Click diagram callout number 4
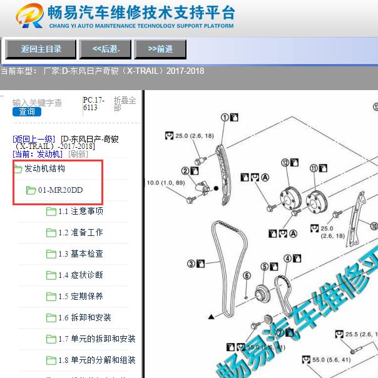 click(287, 258)
